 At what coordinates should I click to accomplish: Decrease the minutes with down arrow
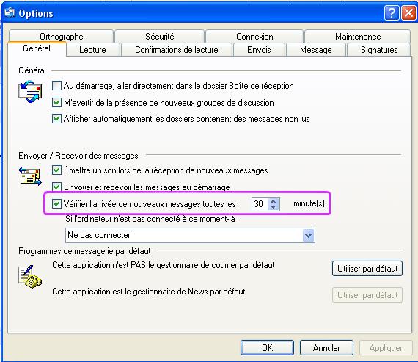pos(273,207)
